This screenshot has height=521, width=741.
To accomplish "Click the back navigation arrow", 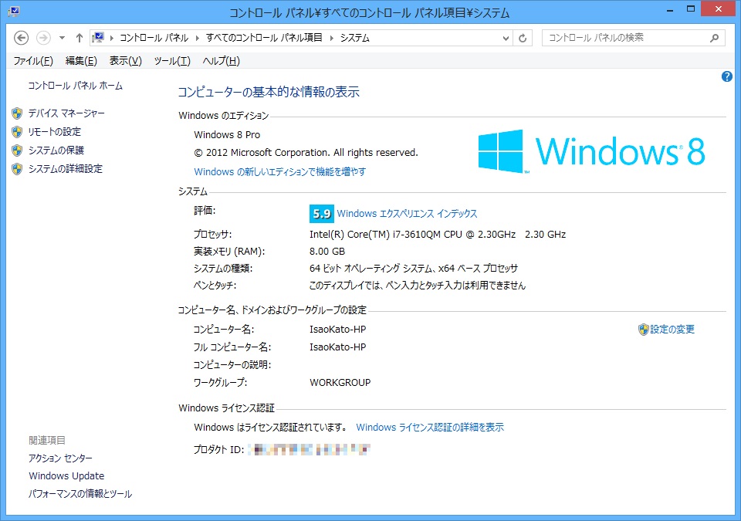I will coord(21,38).
